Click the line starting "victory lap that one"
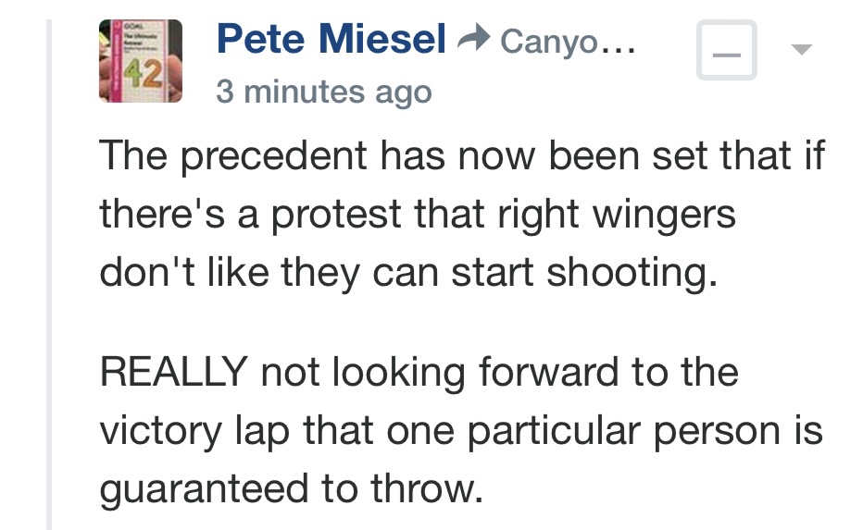 tap(460, 432)
